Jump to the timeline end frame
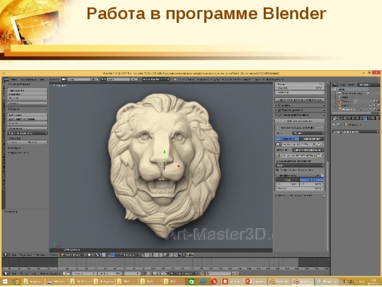Image resolution: width=382 pixels, height=287 pixels. [167, 274]
